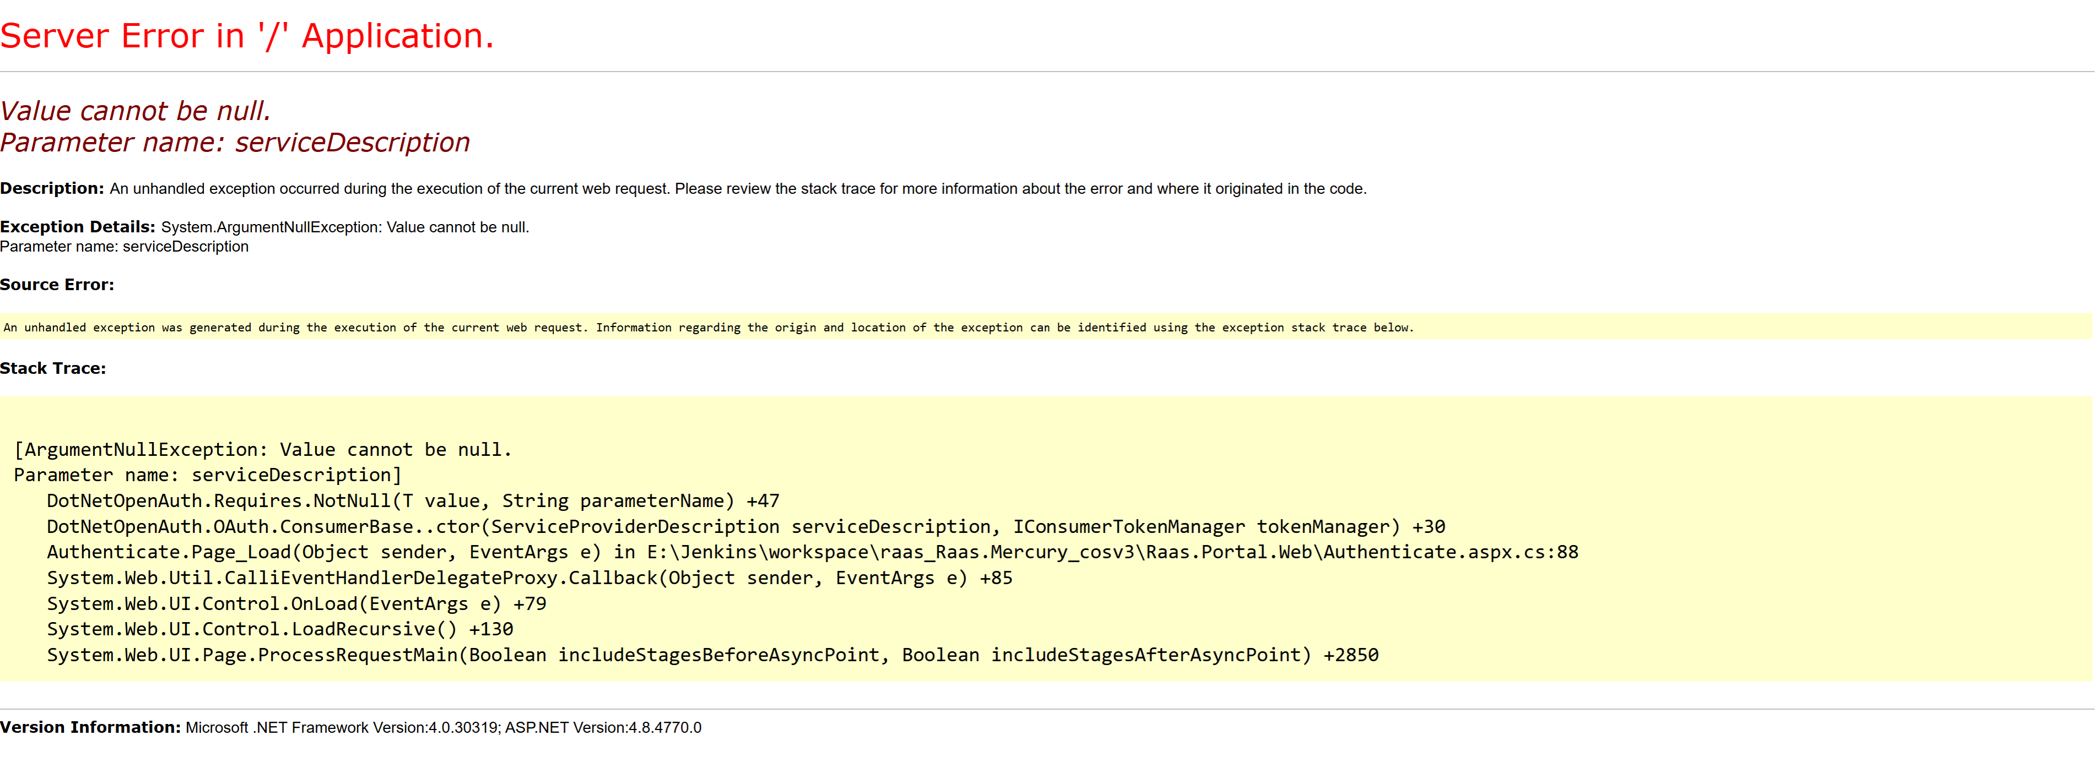Viewport: 2098px width, 757px height.
Task: Click the 'CalliEventHandlerDelegateProxy.Callback' stack line
Action: tap(530, 578)
